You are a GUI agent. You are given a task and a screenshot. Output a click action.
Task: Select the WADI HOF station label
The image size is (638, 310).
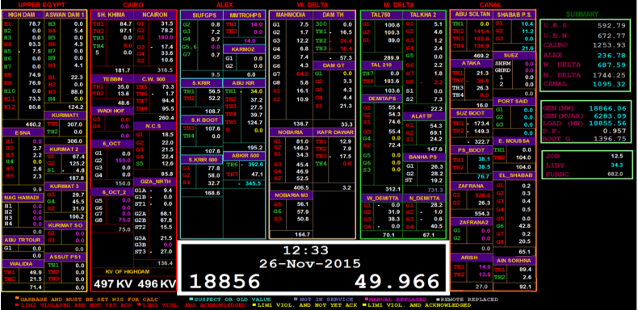coord(112,111)
